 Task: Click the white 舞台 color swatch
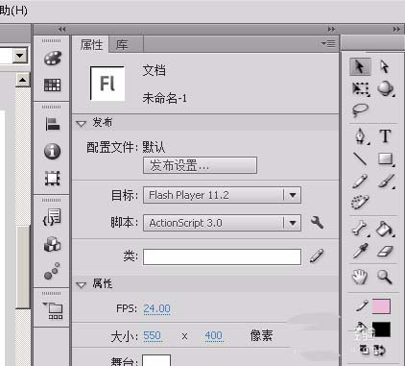click(x=156, y=360)
